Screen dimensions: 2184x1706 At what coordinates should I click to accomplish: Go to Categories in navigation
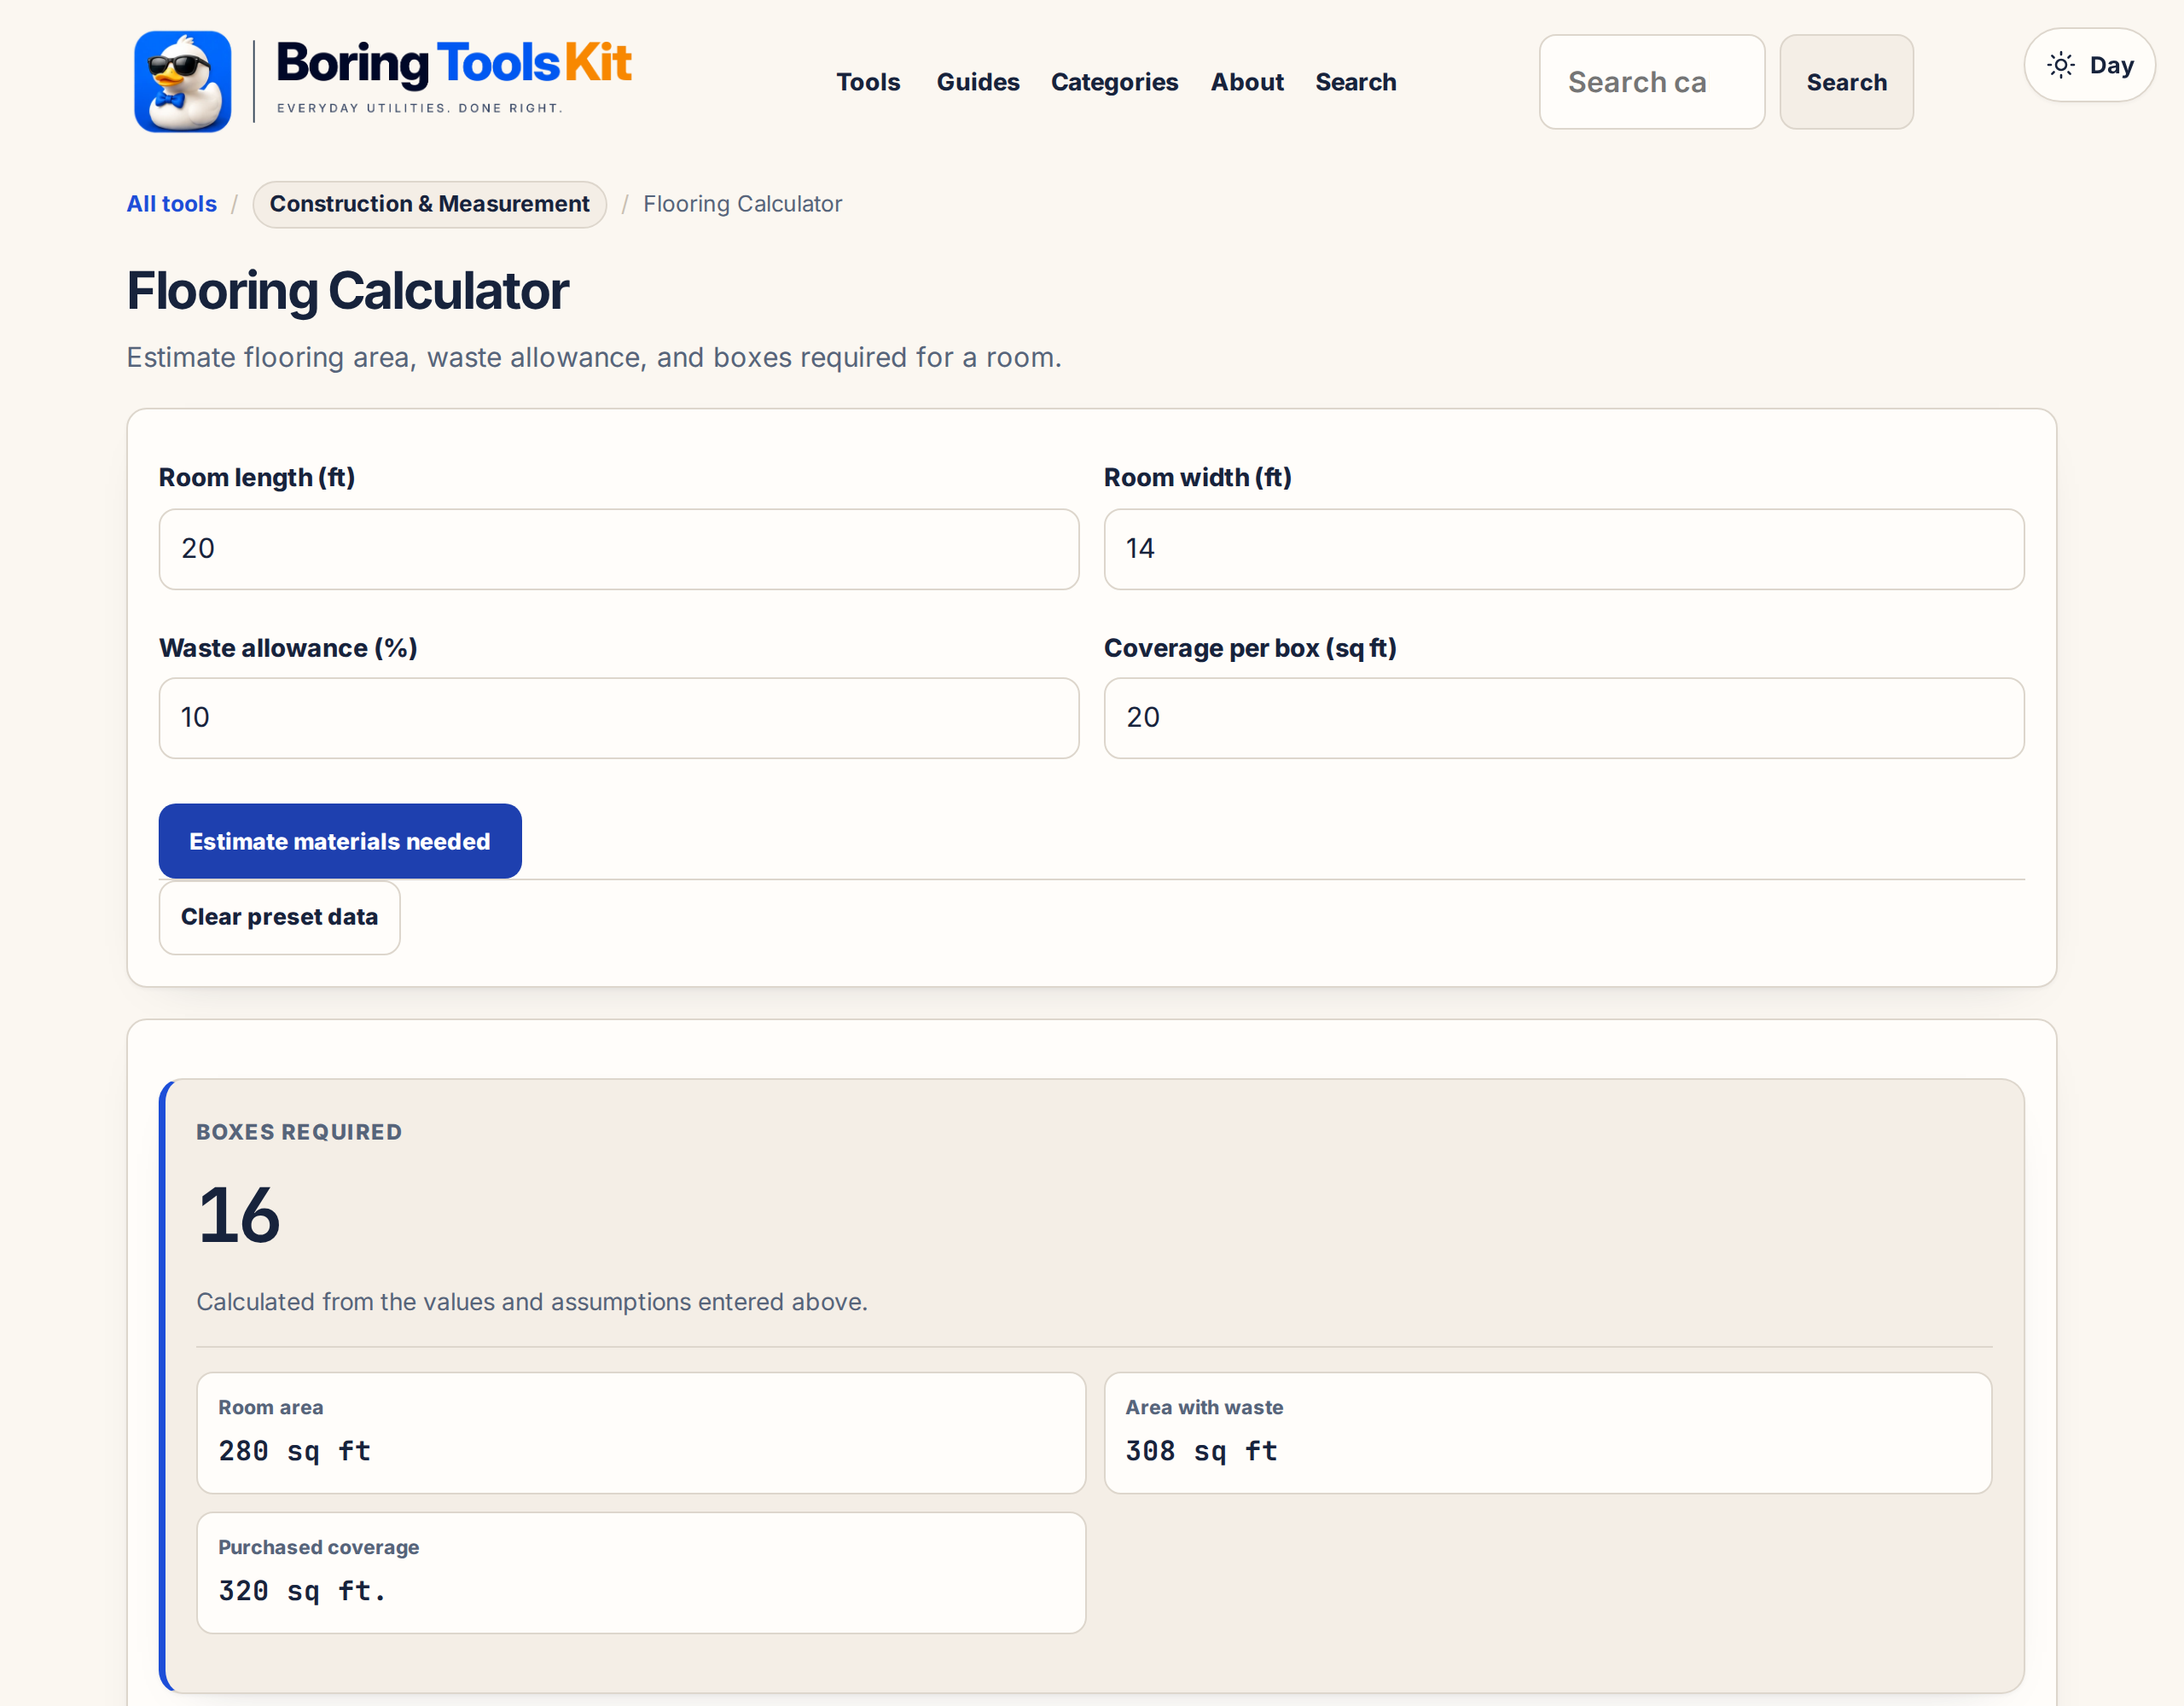pyautogui.click(x=1114, y=82)
